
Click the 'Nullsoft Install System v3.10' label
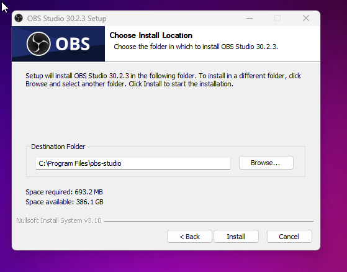click(59, 220)
